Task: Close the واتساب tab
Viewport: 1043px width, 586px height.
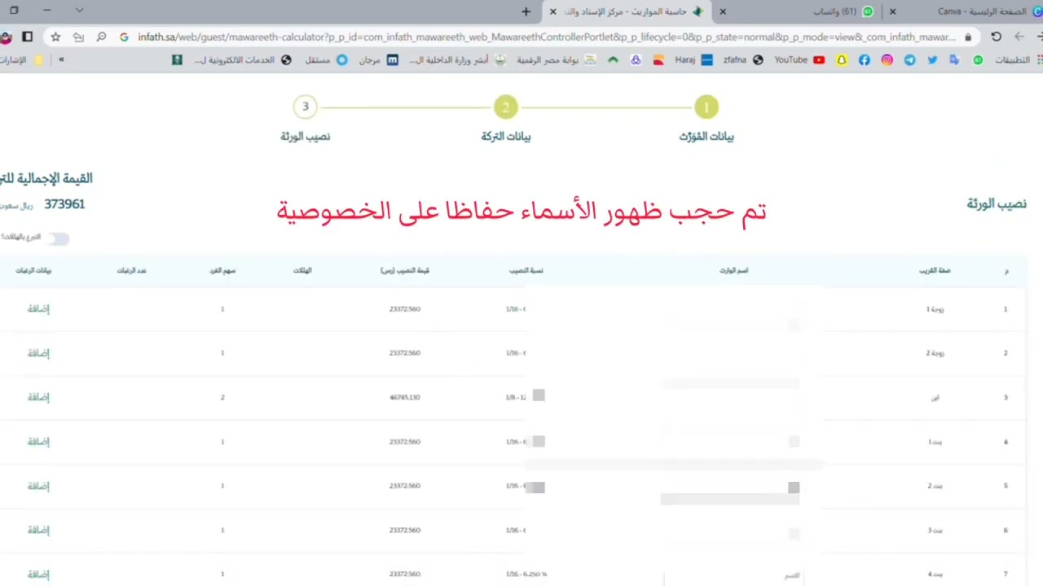Action: click(x=723, y=11)
